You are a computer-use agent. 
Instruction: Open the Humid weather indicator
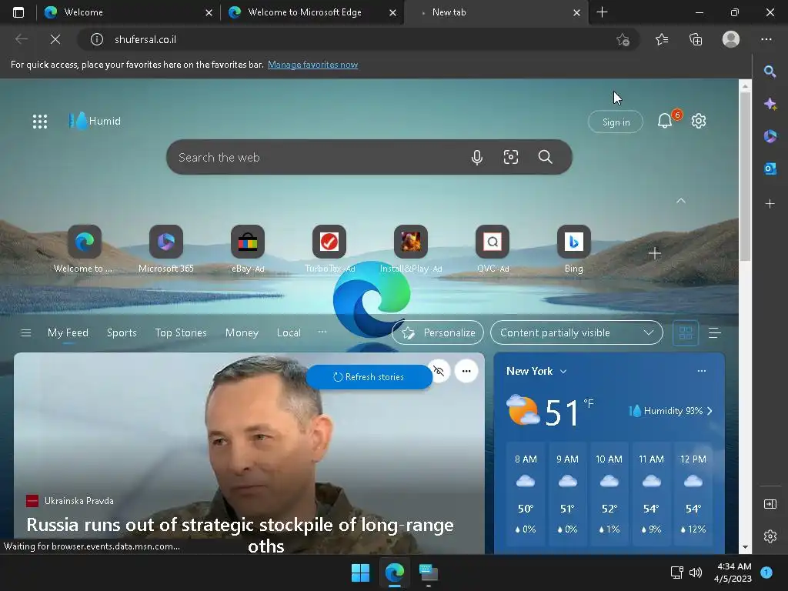coord(95,121)
